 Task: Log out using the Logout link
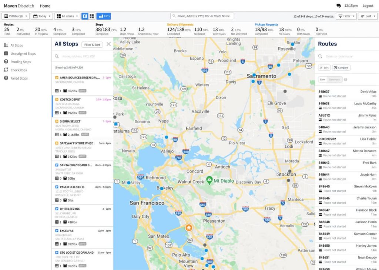(368, 6)
